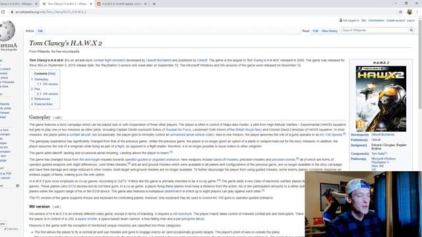
Task: Follow the AC-130 Spooky link
Action: click(331, 134)
